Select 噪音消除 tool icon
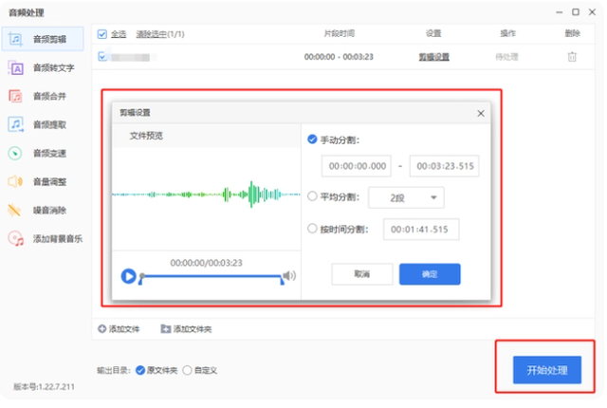Screen dimensions: 607x408 15,211
